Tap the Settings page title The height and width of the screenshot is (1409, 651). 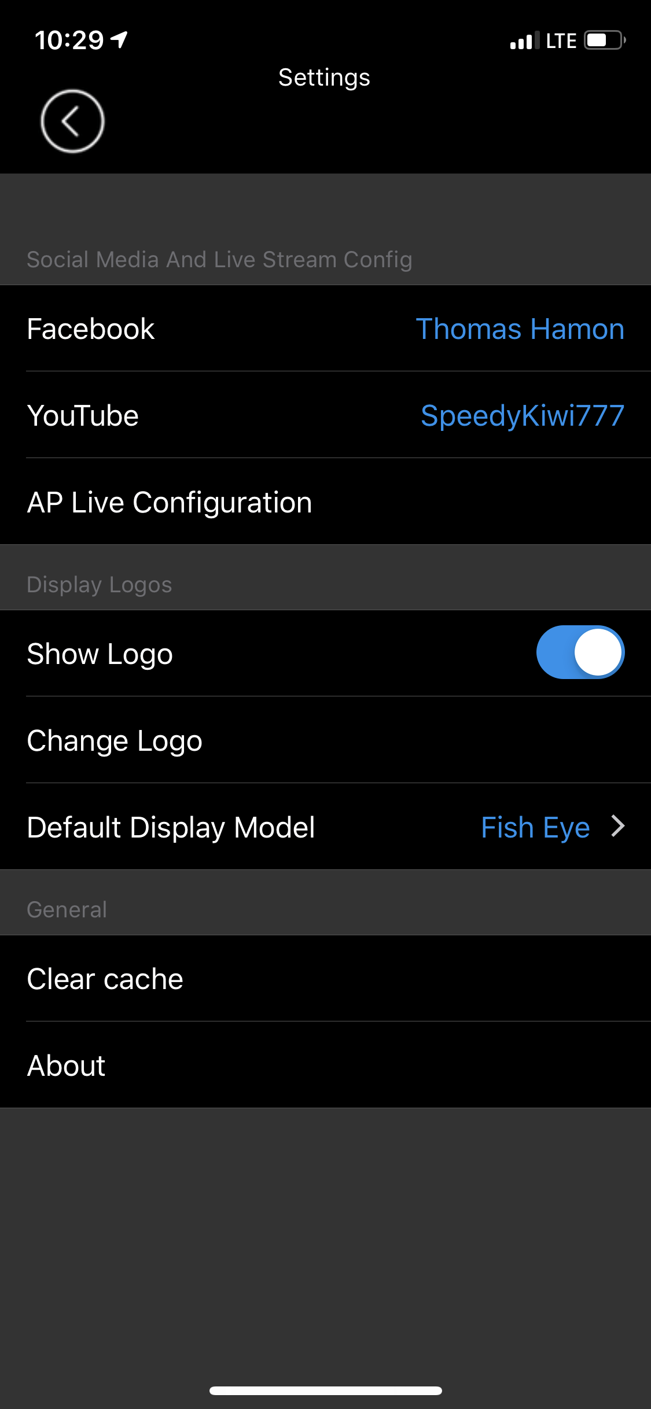click(324, 78)
